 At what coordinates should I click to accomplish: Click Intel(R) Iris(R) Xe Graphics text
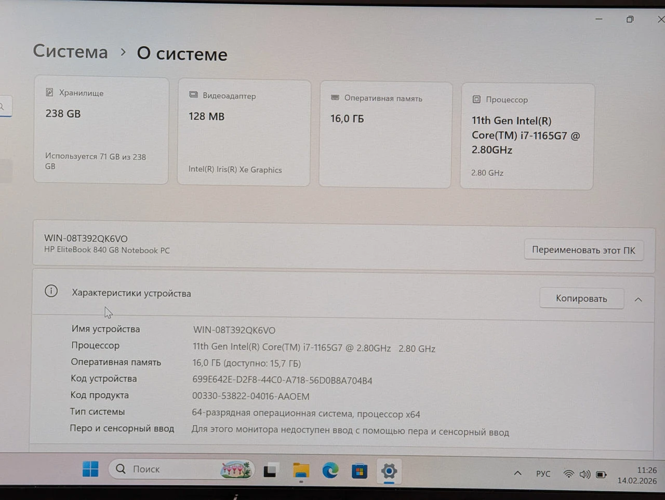(235, 170)
